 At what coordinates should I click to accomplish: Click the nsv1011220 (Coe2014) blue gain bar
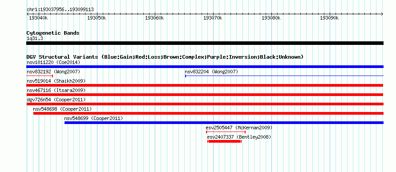(x=205, y=67)
